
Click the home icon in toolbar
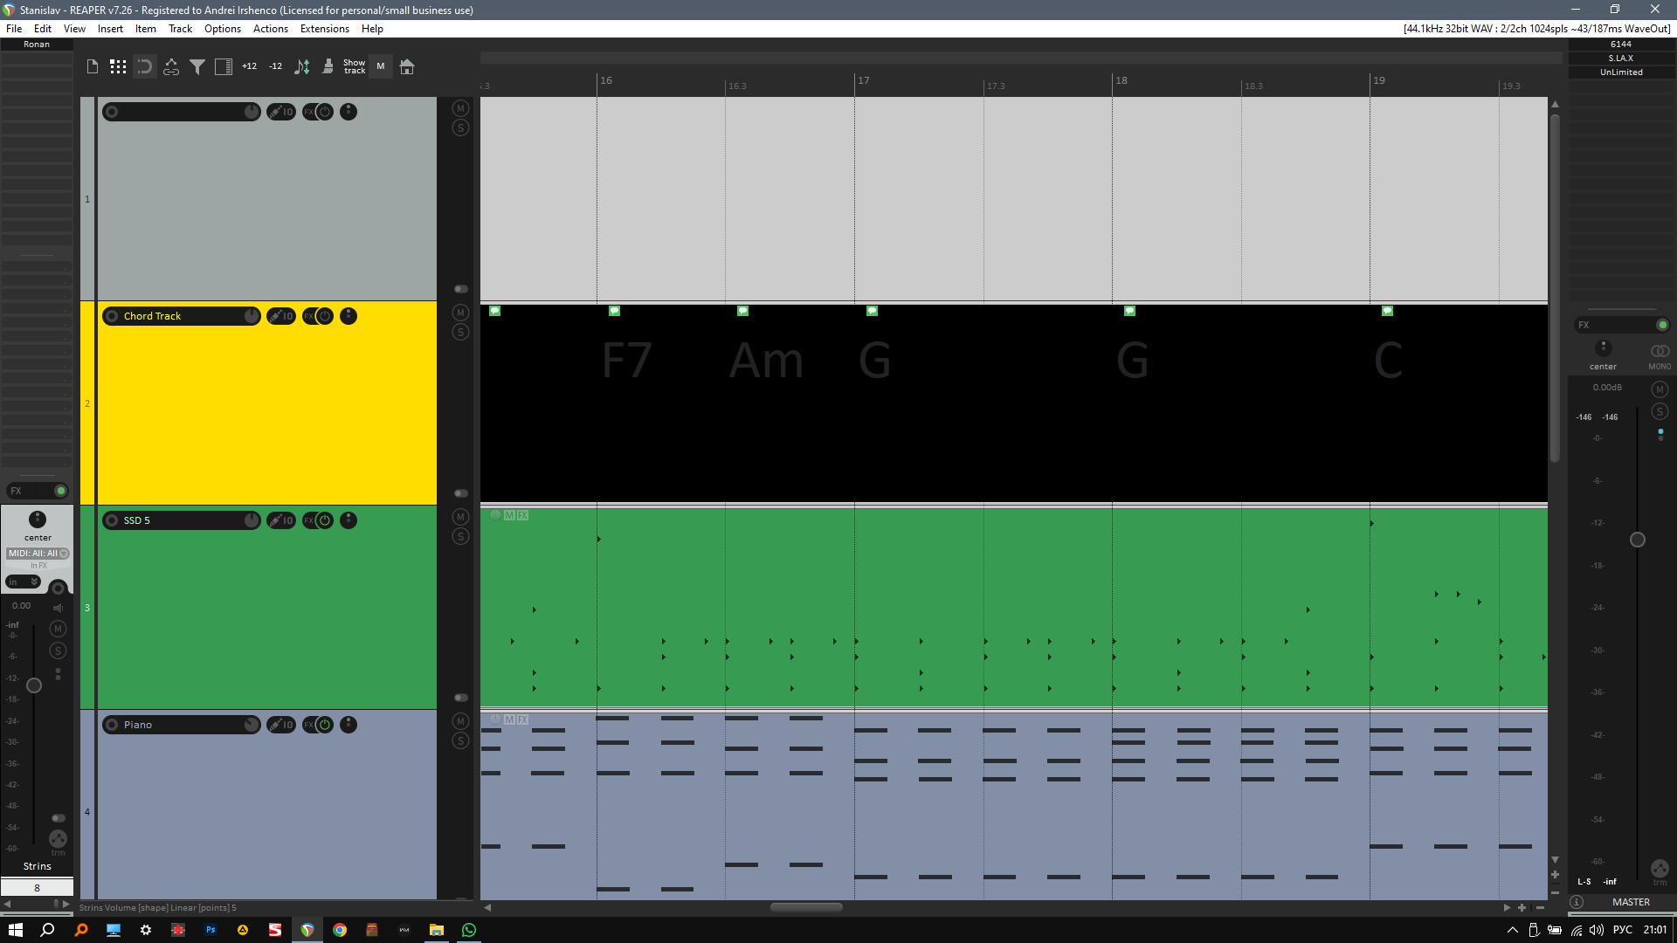click(407, 66)
